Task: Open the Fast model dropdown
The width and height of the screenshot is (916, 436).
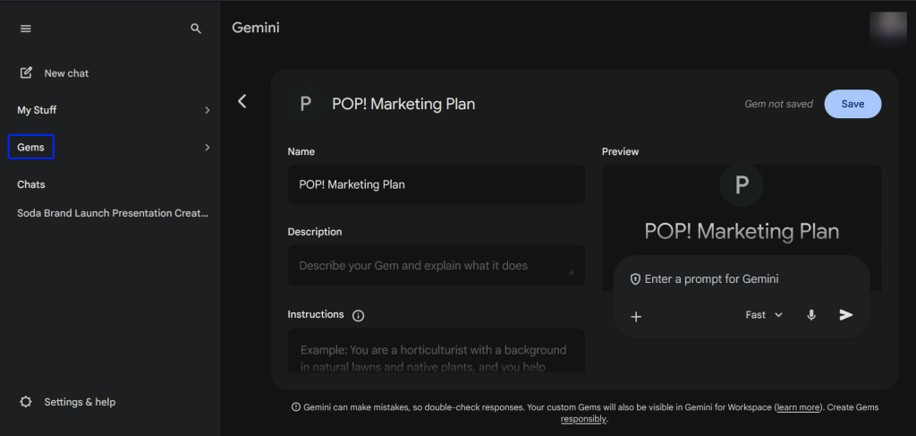Action: tap(764, 315)
